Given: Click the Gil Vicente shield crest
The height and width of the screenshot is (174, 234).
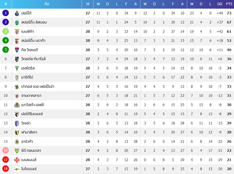Looking at the screenshot, I should coord(17,50).
